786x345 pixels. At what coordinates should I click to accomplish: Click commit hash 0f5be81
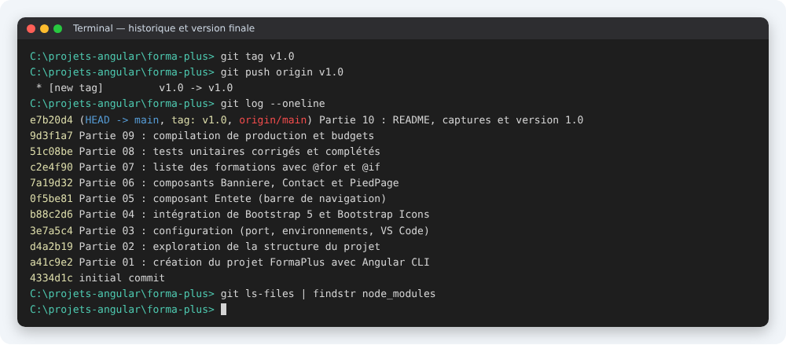pyautogui.click(x=52, y=199)
